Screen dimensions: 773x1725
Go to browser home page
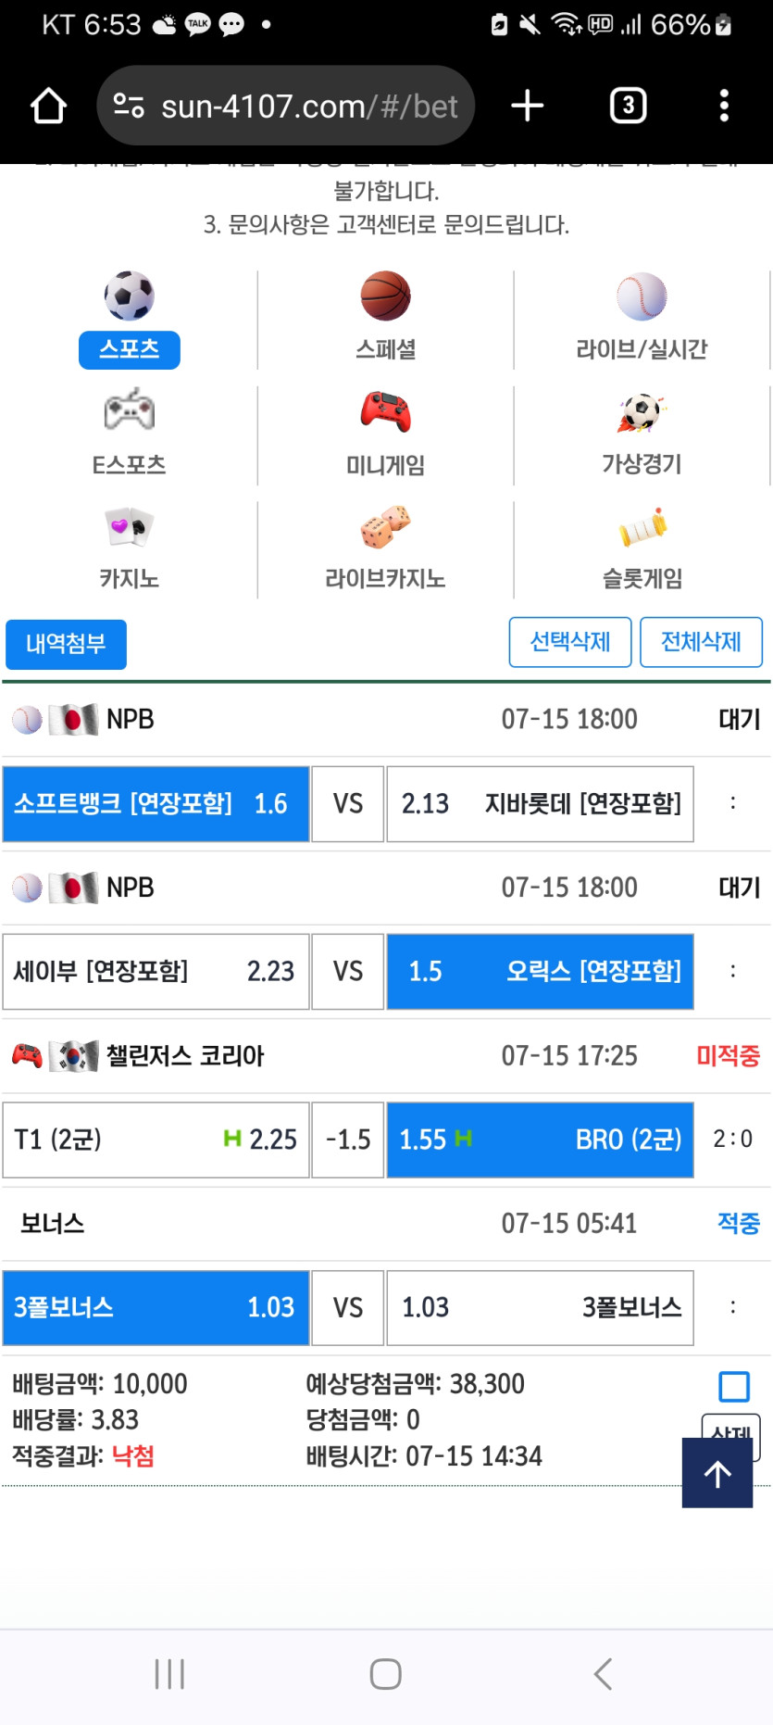coord(49,106)
